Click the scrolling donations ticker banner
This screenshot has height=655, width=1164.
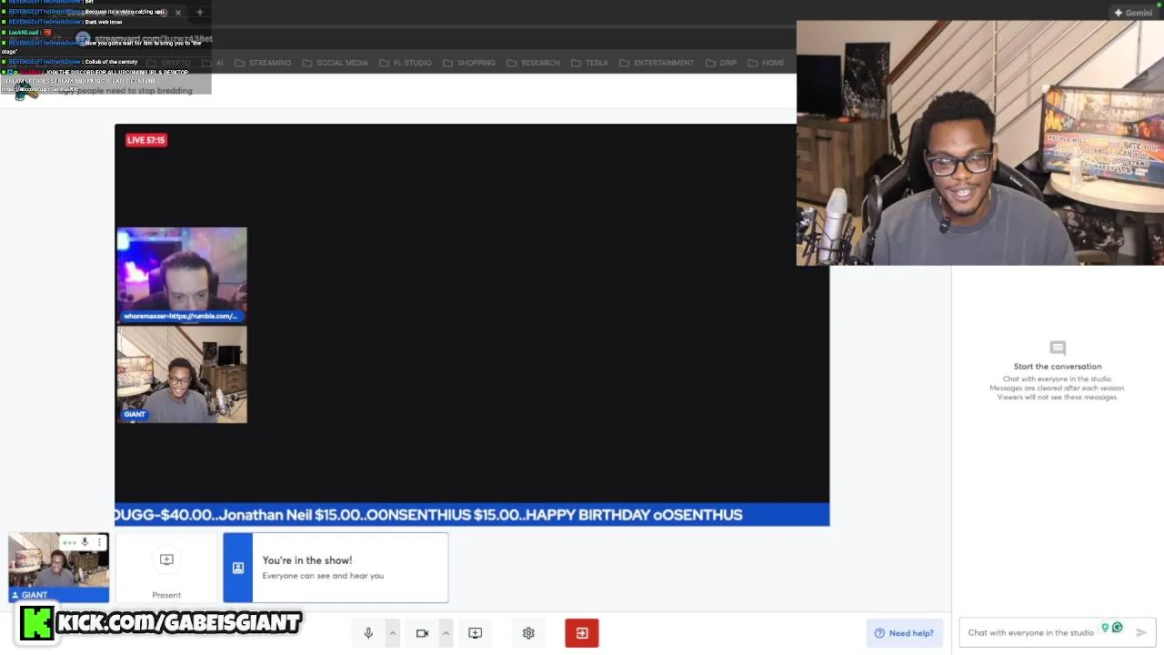coord(472,515)
